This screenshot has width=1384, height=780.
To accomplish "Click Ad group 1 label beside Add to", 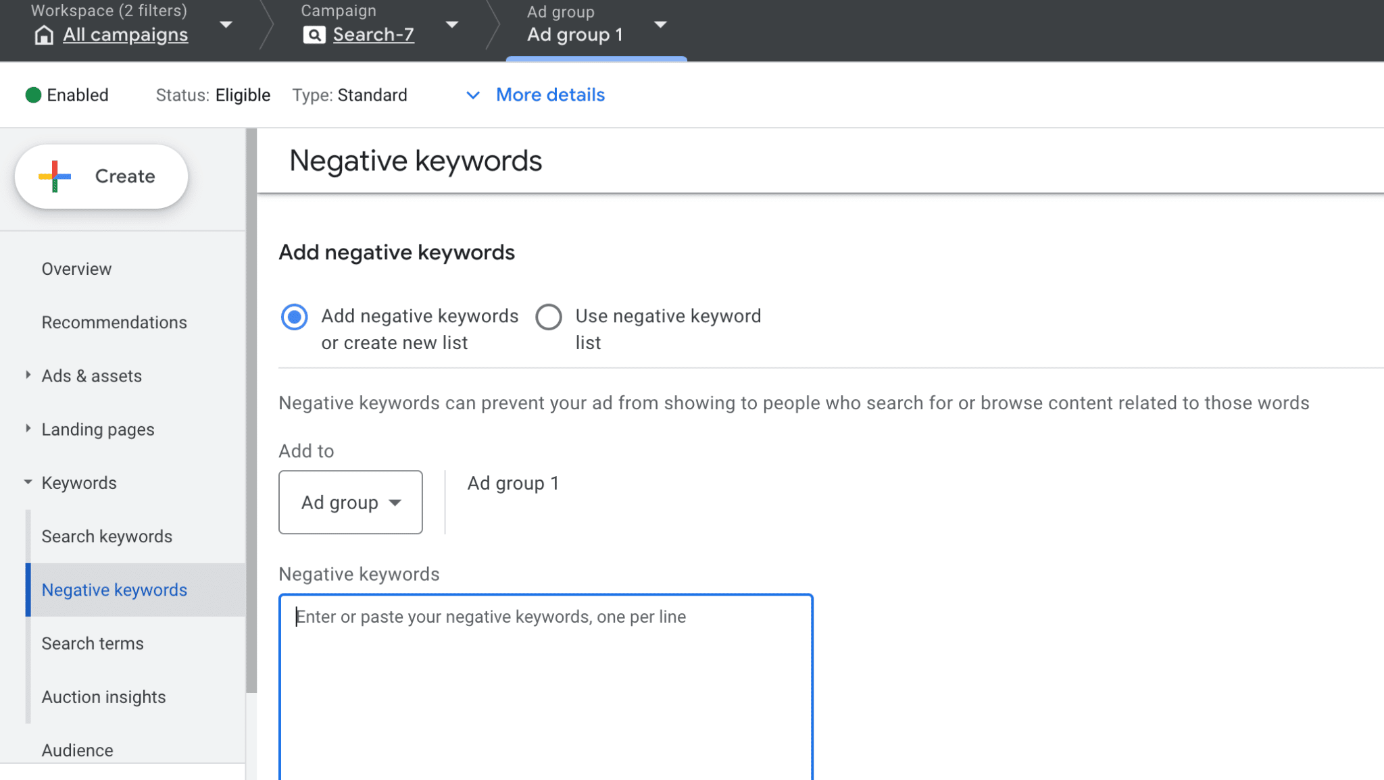I will tap(513, 484).
